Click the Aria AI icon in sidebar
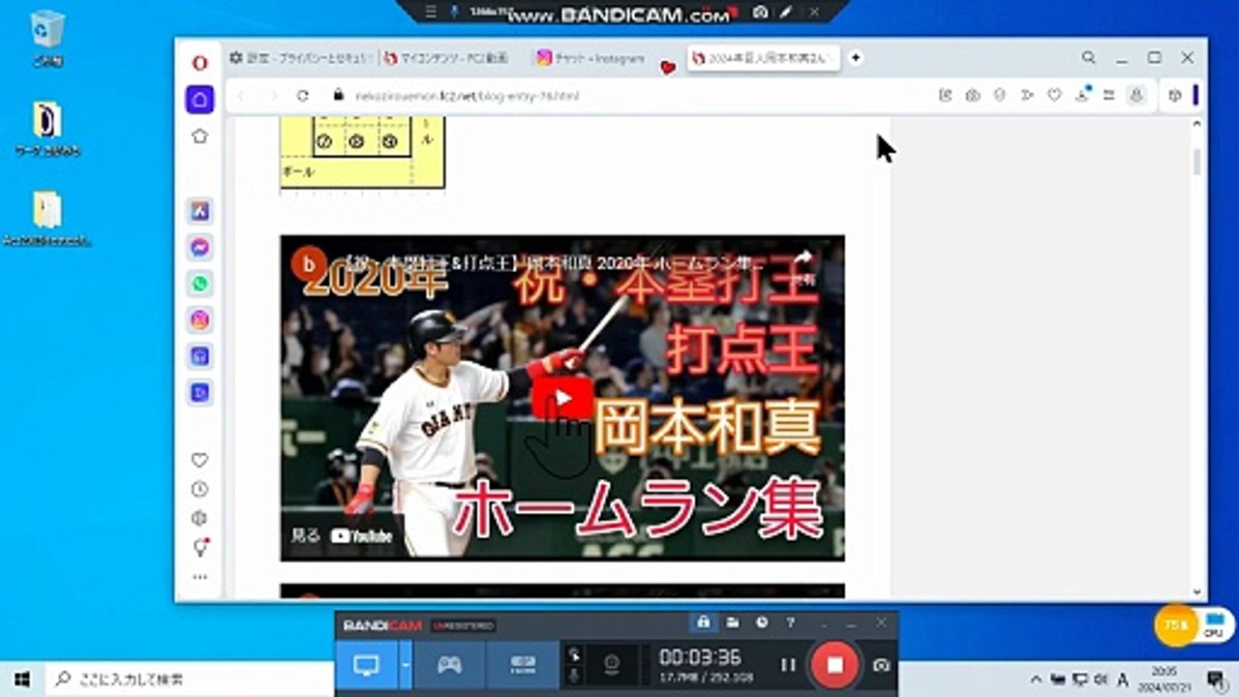This screenshot has height=697, width=1239. pos(199,210)
